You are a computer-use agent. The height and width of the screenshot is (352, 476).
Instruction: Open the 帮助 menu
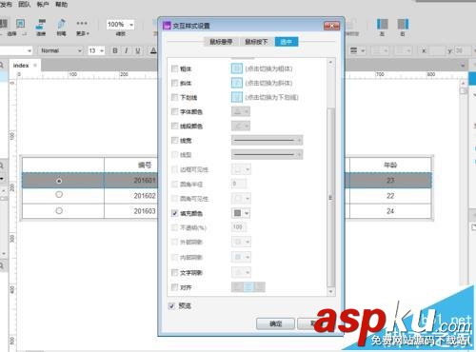(x=62, y=4)
